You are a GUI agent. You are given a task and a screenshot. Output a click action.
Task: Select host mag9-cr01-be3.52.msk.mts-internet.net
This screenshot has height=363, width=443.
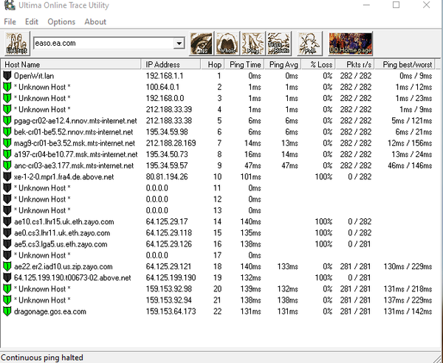click(75, 143)
